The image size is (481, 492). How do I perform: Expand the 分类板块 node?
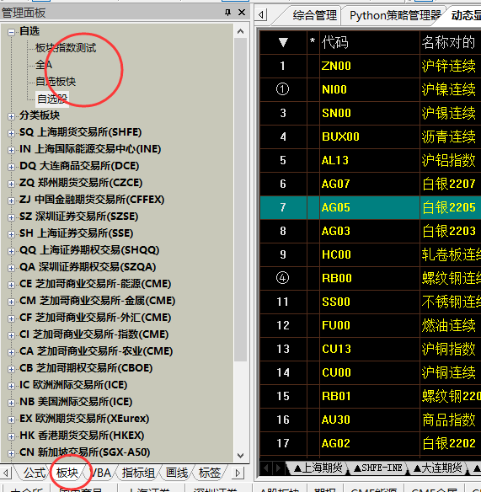point(11,116)
